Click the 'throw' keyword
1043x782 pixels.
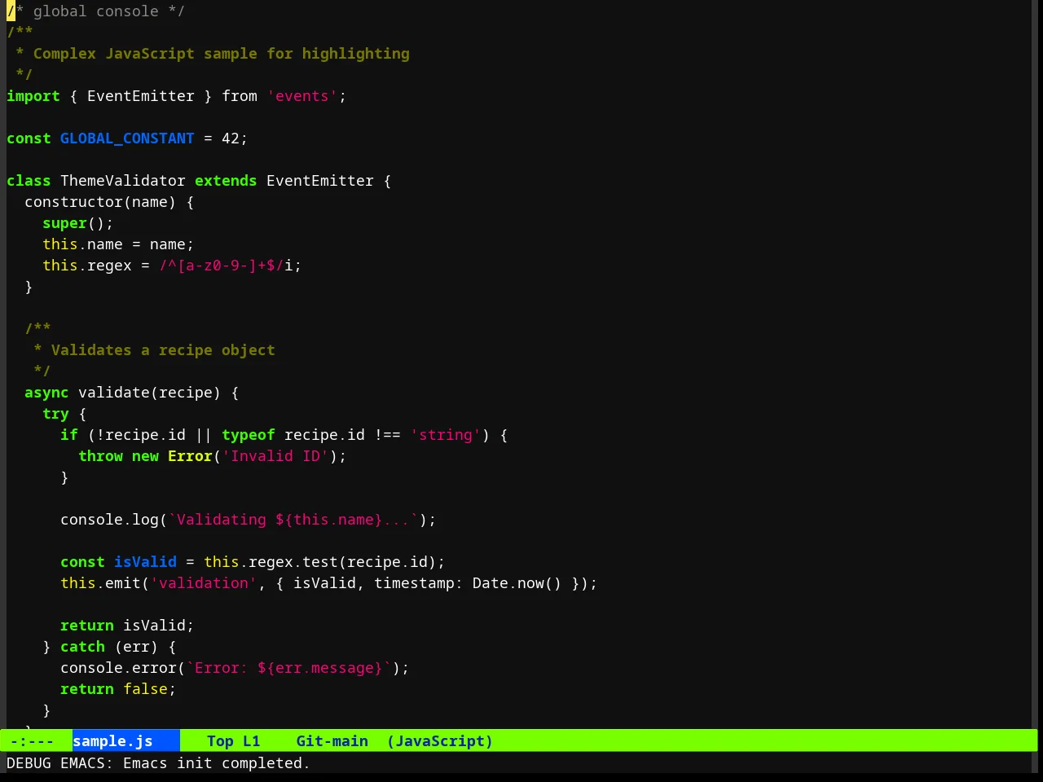tap(100, 456)
